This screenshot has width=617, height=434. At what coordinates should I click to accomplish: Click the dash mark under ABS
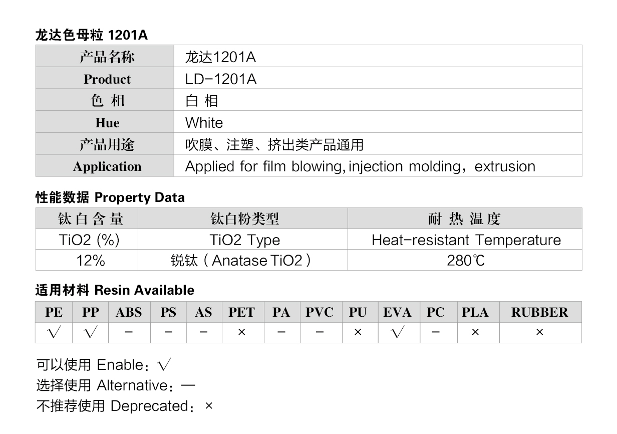click(129, 332)
